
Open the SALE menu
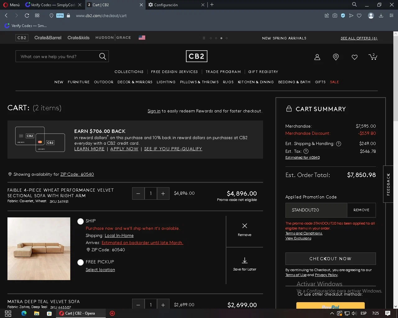pos(335,82)
